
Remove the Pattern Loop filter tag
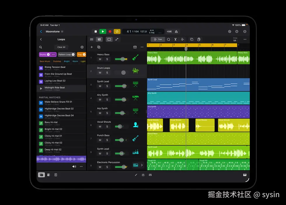point(73,55)
